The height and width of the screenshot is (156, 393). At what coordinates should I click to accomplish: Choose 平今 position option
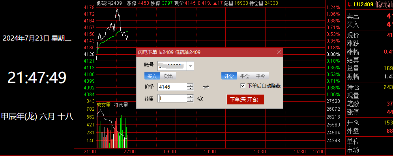click(260, 76)
